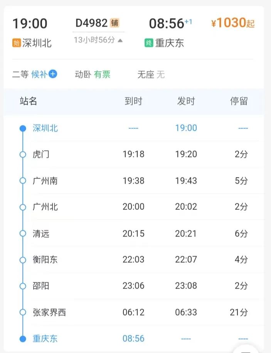Tap the ¥1030起 price label
The width and height of the screenshot is (271, 353).
233,23
